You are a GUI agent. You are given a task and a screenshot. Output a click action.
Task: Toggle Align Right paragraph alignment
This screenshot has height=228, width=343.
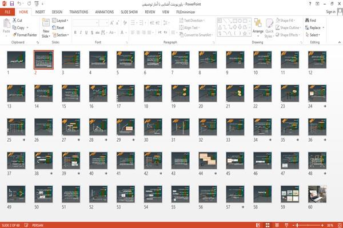143,33
